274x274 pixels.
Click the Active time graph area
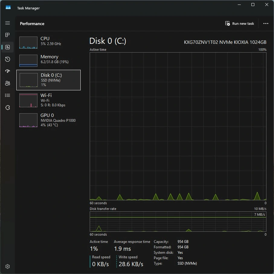pyautogui.click(x=178, y=126)
